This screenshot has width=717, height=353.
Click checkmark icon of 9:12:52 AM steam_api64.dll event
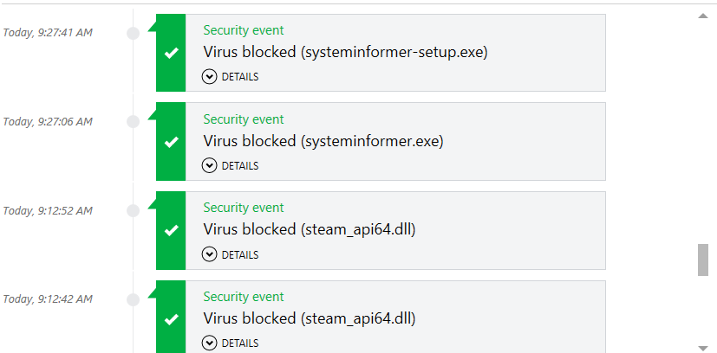click(171, 230)
